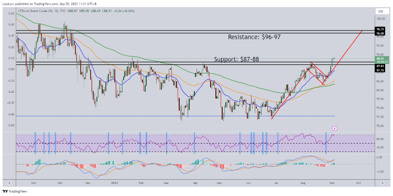Click the 92.50 price axis value

coord(379,46)
